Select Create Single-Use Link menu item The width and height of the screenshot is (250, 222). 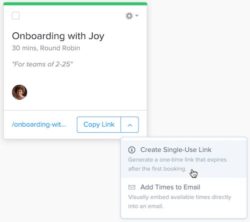[x=183, y=159]
